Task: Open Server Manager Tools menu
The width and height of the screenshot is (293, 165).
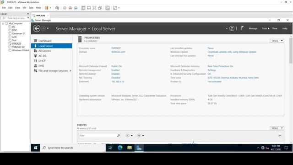Action: 265,28
